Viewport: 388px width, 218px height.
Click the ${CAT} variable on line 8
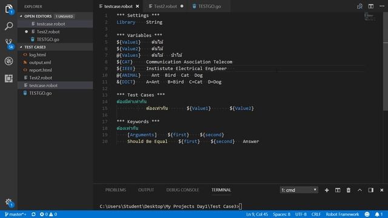click(x=124, y=62)
